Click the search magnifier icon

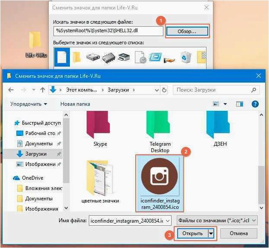(x=253, y=90)
